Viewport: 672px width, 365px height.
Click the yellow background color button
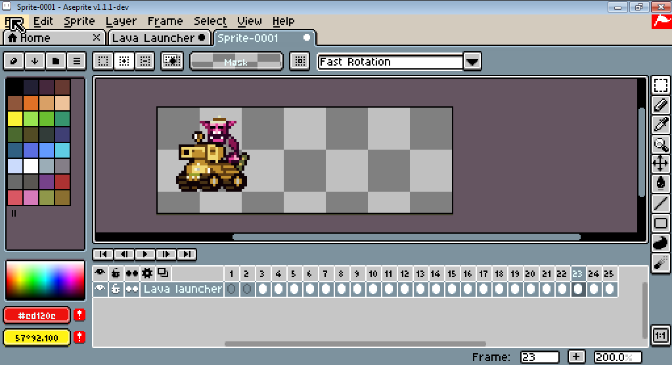37,337
